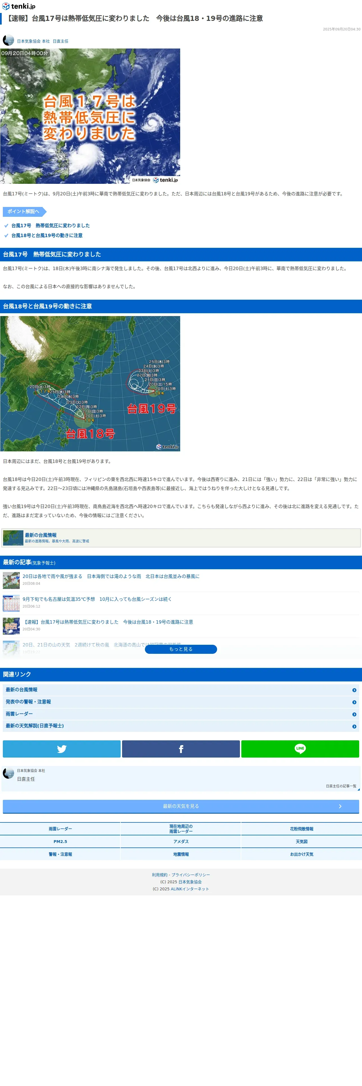
Task: Click chevron on 最新の天気を見る bar
Action: [x=340, y=807]
